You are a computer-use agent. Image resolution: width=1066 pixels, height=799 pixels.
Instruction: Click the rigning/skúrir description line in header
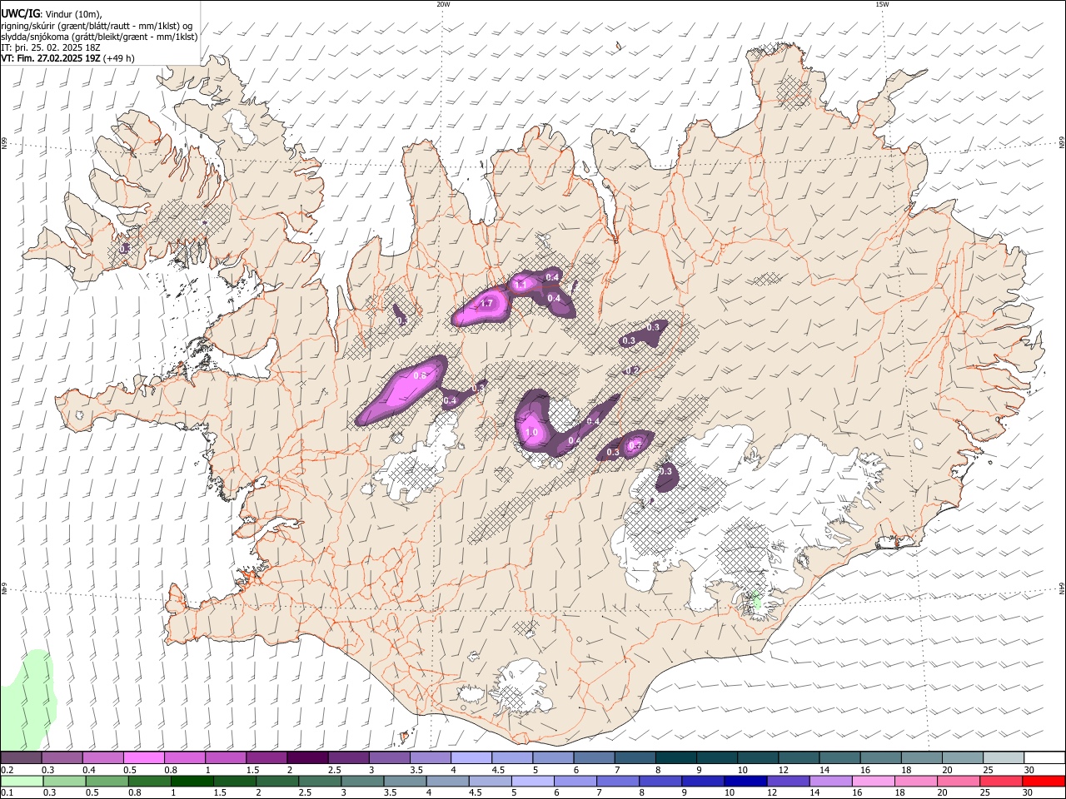[x=96, y=25]
